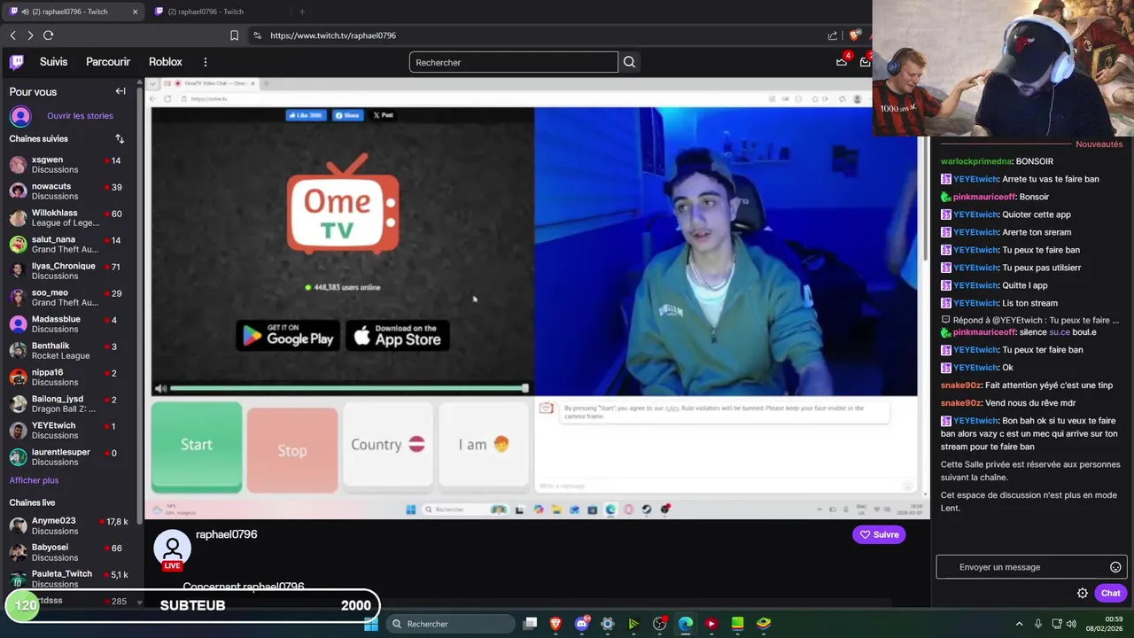Viewport: 1134px width, 638px height.
Task: Open Anyme023 live channel
Action: point(68,526)
